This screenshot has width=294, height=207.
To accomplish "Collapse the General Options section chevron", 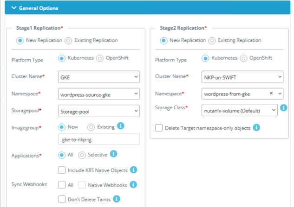I will click(14, 8).
